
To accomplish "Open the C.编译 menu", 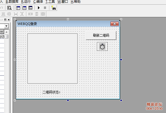I will tap(38, 2).
